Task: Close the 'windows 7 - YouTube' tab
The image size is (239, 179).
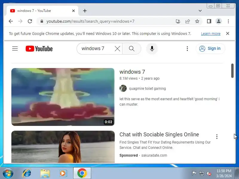Action: coord(73,11)
